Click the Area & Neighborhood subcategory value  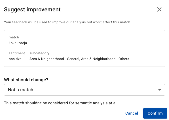79,59
